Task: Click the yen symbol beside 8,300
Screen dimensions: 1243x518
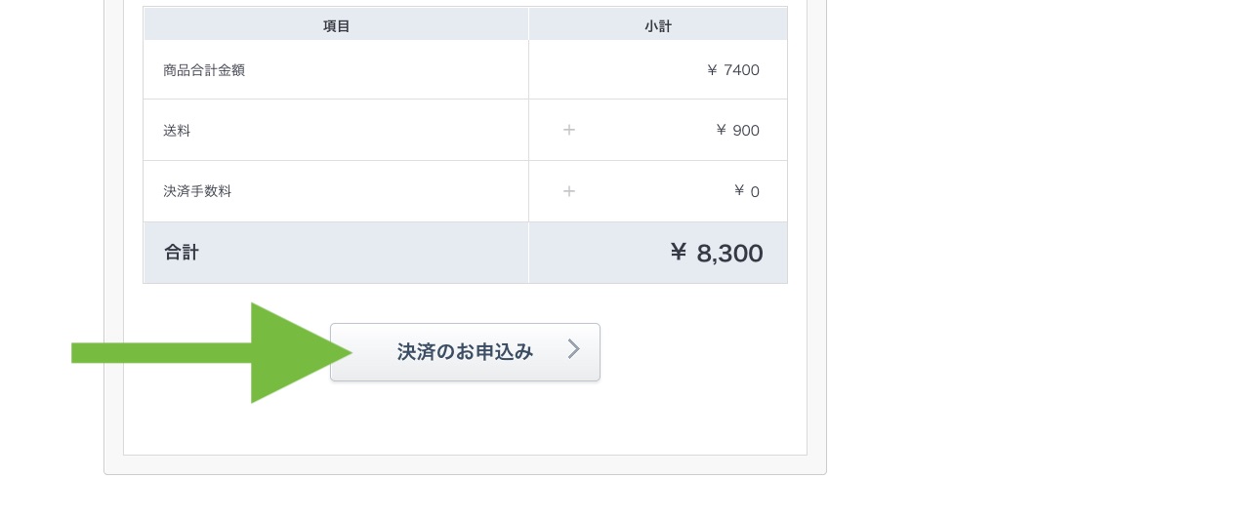Action: [679, 253]
